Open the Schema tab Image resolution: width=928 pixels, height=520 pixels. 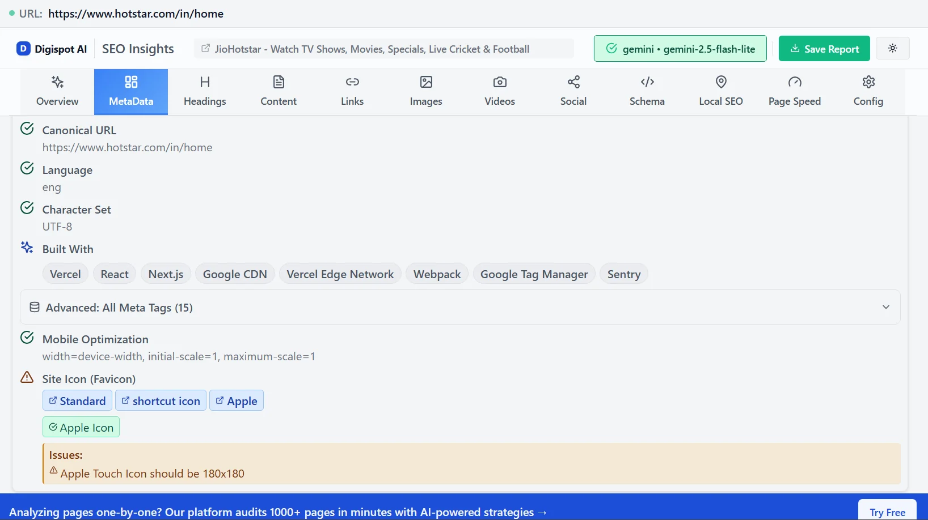click(x=647, y=92)
